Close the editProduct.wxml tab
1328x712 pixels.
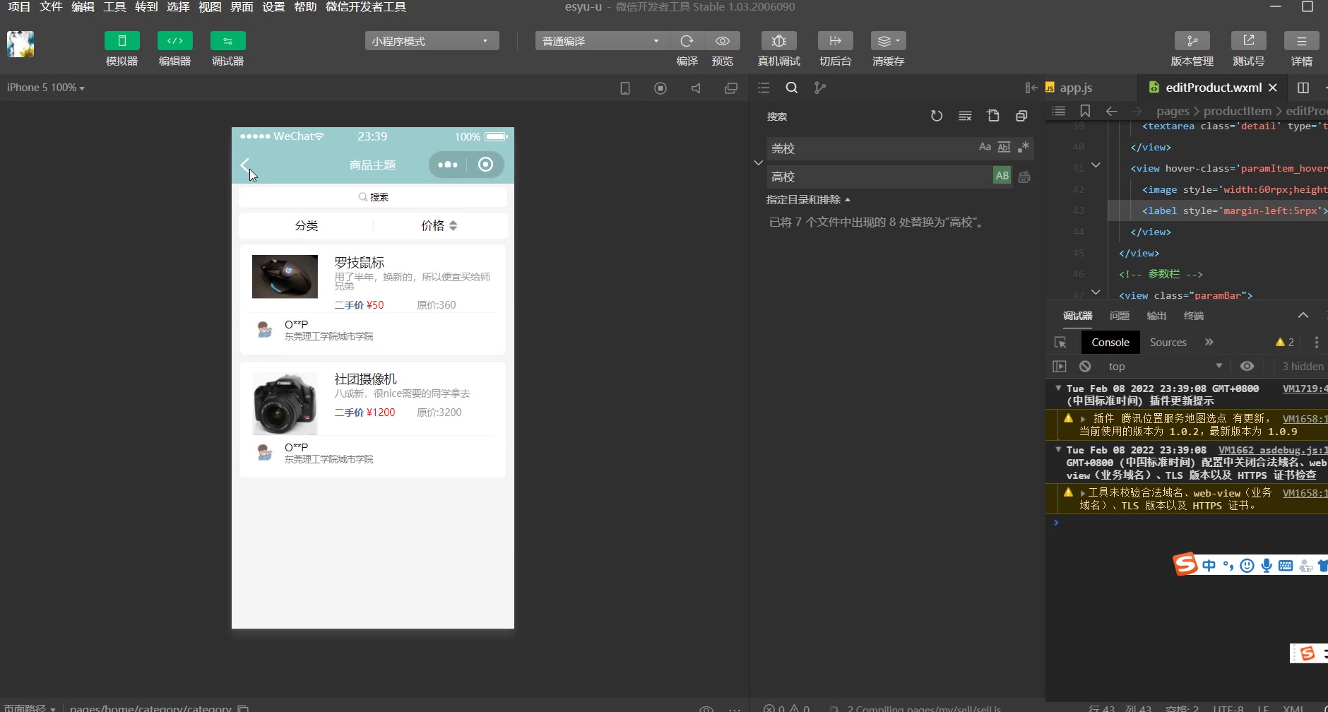pos(1273,88)
